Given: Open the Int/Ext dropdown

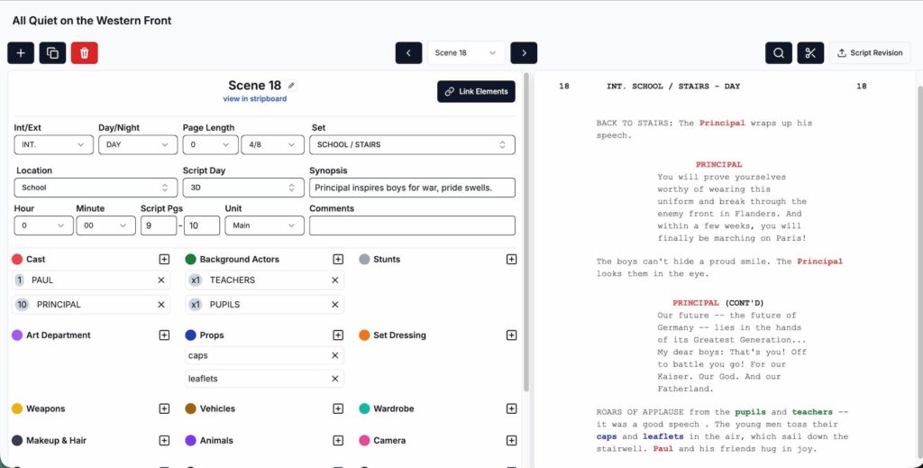Looking at the screenshot, I should [x=53, y=144].
